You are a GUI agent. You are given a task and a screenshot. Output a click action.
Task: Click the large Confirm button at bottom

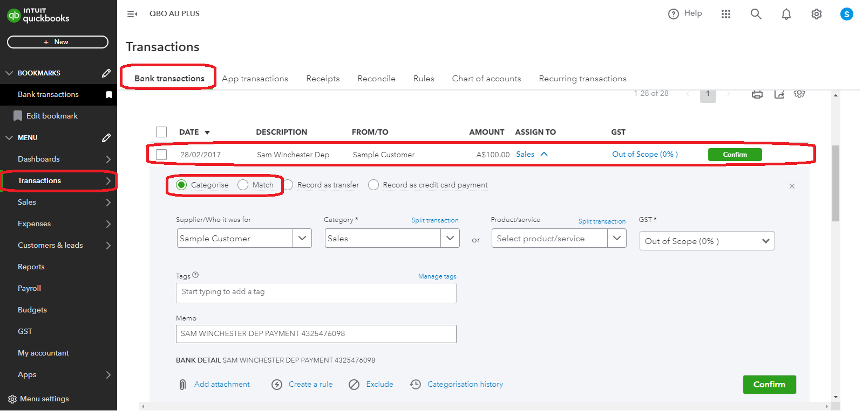pyautogui.click(x=769, y=385)
